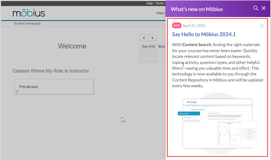Open the Terms link in the top bar
Image resolution: width=271 pixels, height=160 pixels.
coord(160,3)
